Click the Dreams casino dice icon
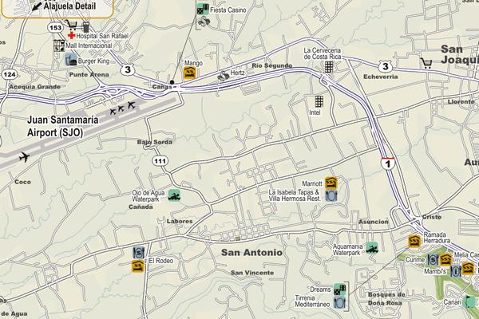 tap(340, 289)
